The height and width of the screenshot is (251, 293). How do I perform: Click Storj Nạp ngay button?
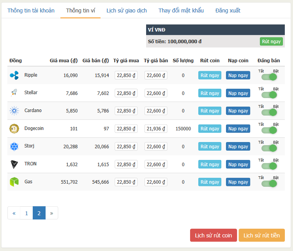point(238,146)
